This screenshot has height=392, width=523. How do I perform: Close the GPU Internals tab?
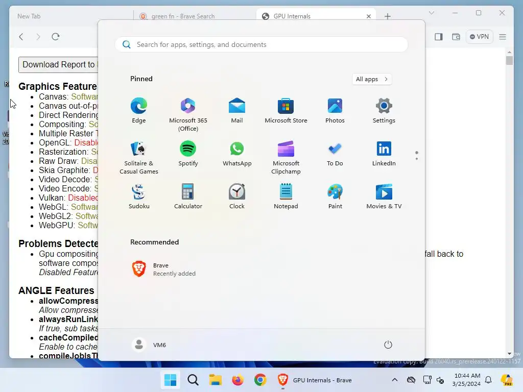(369, 16)
